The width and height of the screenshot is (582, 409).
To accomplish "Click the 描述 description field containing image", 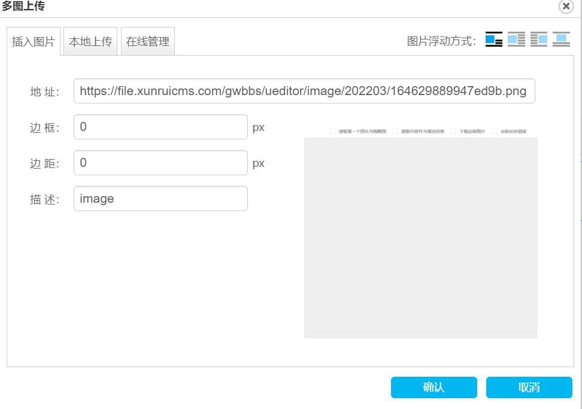I will coord(160,199).
